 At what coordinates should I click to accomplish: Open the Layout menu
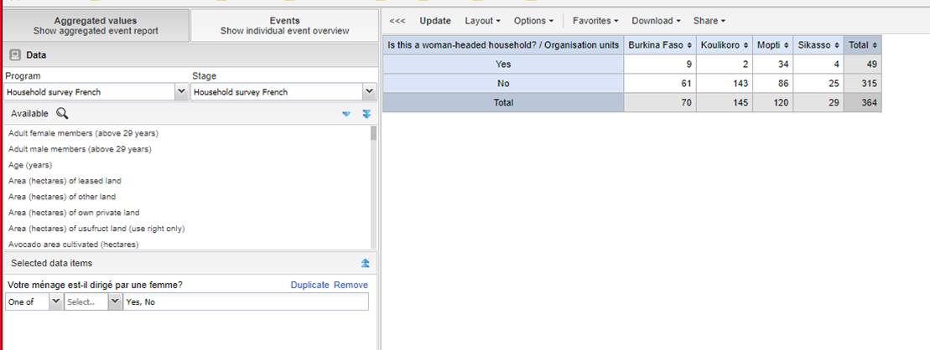482,21
